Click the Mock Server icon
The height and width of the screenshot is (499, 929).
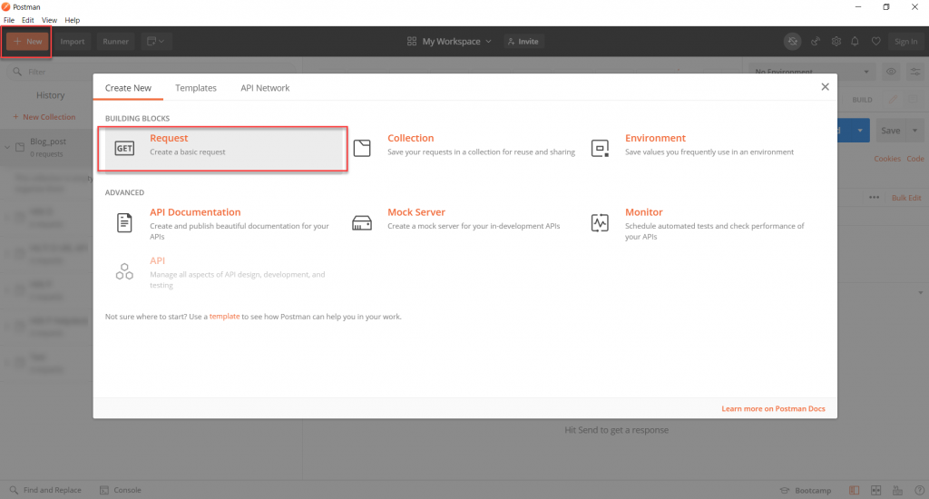coord(362,223)
